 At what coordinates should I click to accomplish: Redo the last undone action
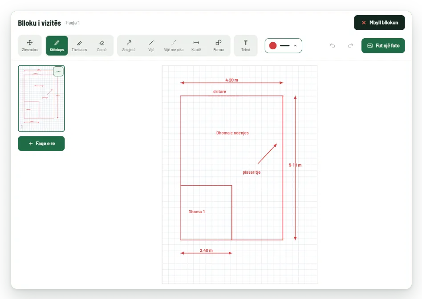[350, 46]
